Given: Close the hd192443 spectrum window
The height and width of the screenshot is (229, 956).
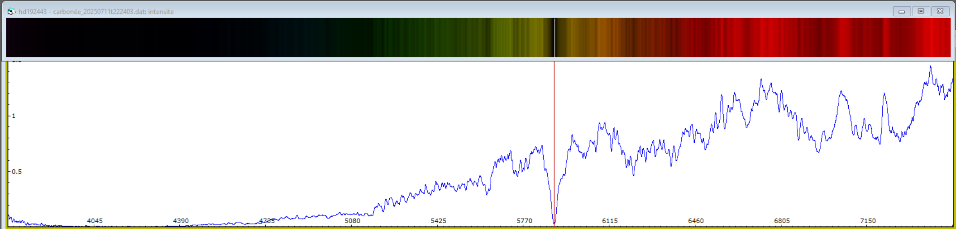Looking at the screenshot, I should [x=940, y=11].
